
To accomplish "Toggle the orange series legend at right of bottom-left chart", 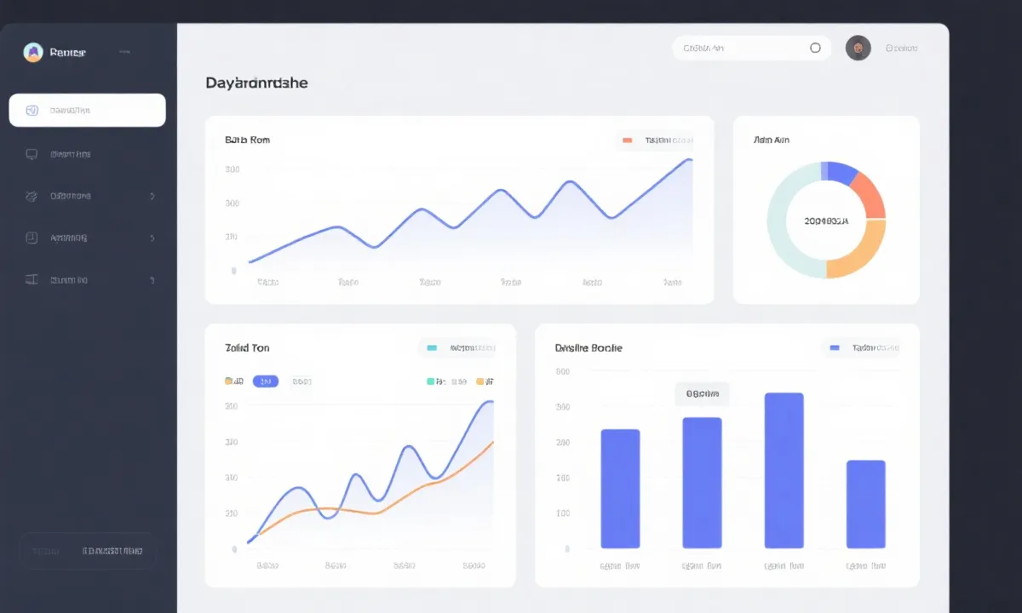I will (480, 381).
